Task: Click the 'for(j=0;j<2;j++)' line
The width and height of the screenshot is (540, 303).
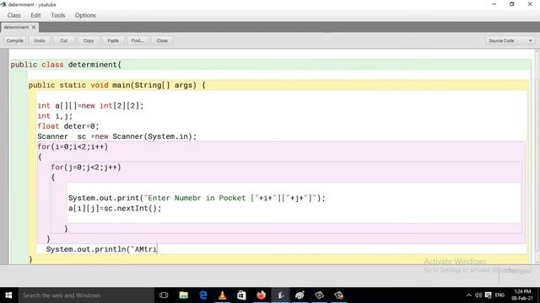Action: [86, 167]
